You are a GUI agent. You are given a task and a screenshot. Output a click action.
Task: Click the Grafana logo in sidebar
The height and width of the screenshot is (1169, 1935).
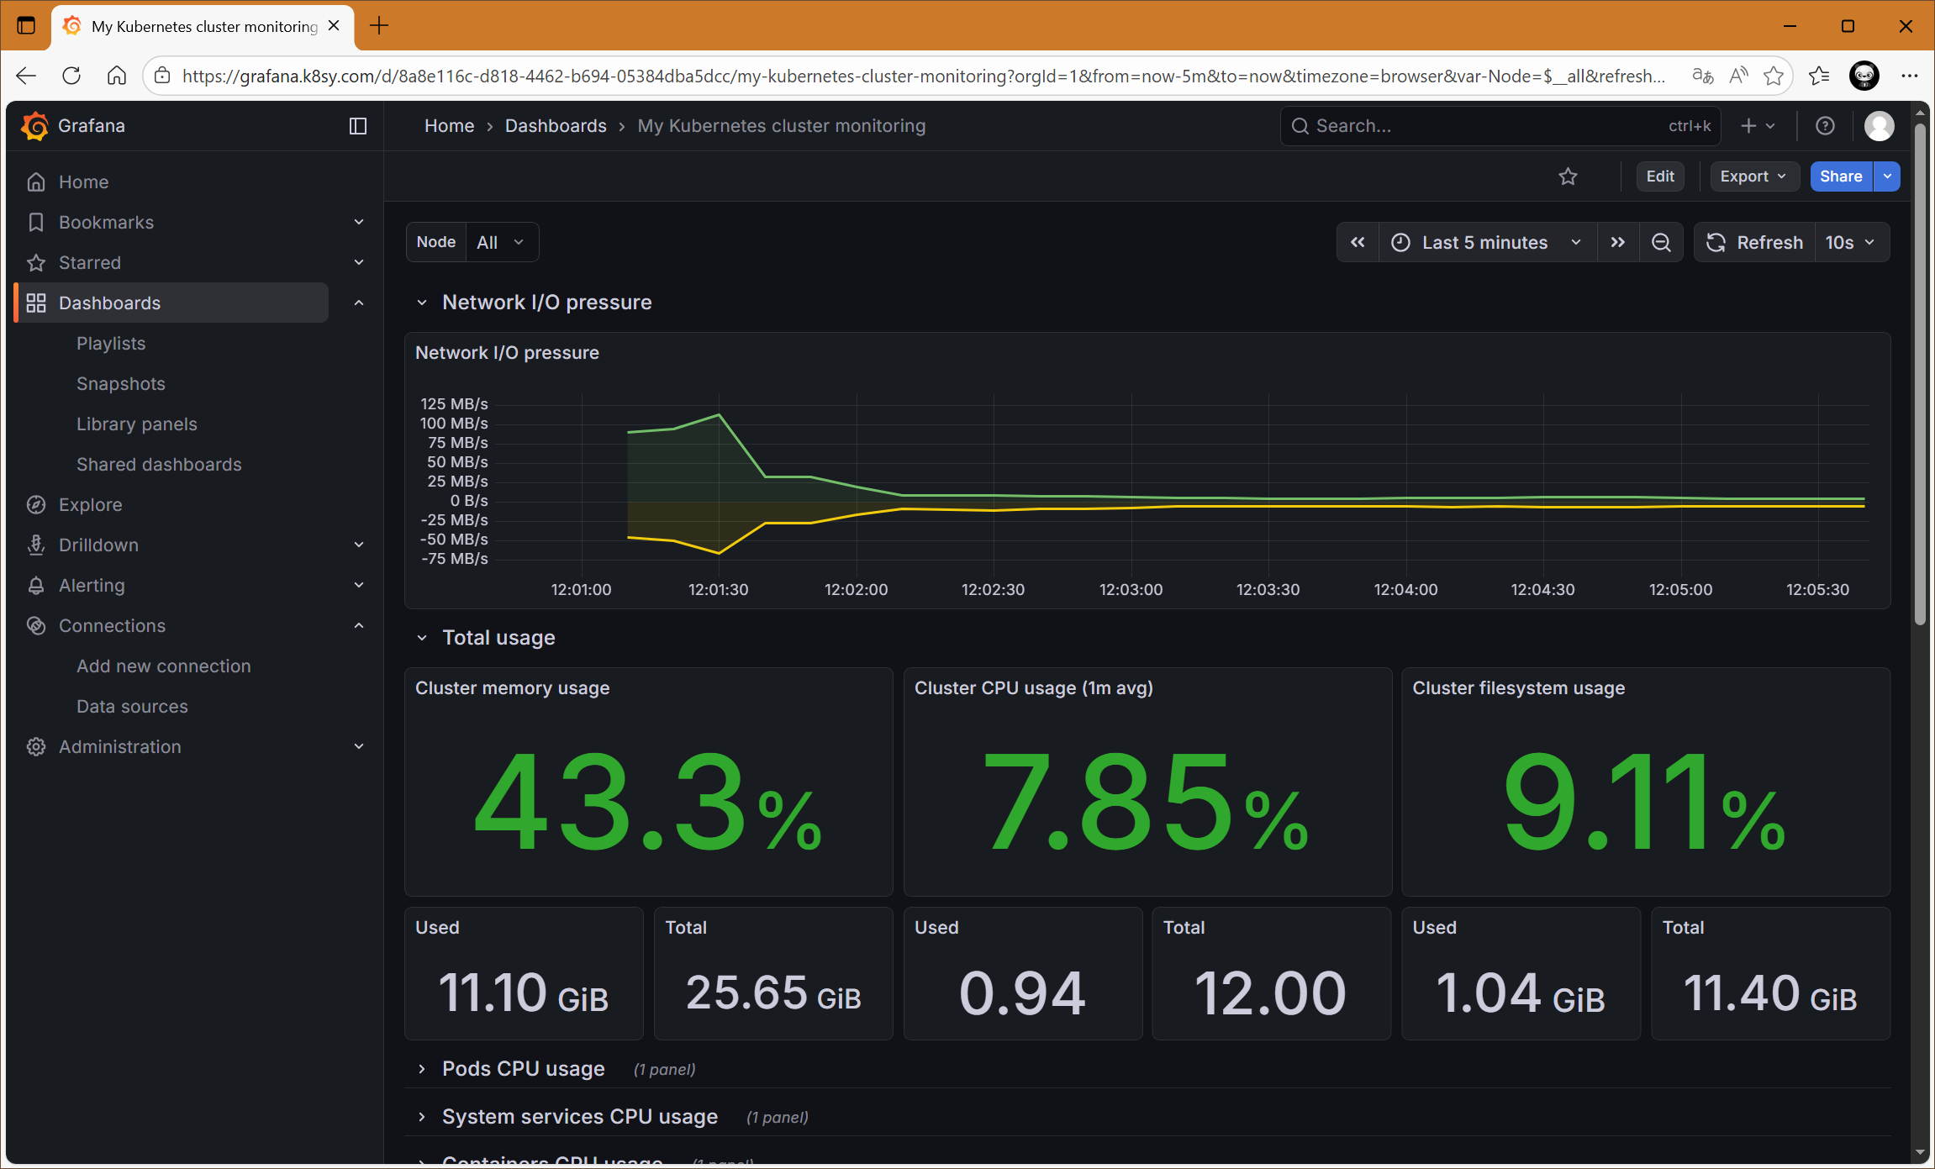34,126
